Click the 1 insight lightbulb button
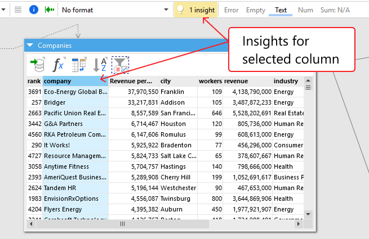Screen dimensions: 369x239 coord(196,10)
